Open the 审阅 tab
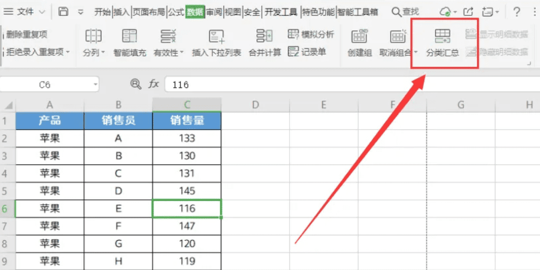The image size is (540, 270). coord(214,12)
